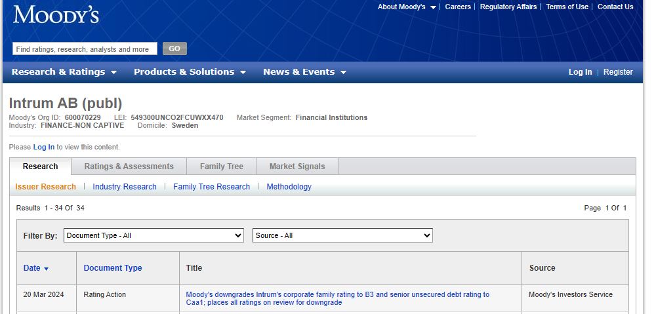
Task: Click the search box for ratings and research
Action: (x=85, y=49)
